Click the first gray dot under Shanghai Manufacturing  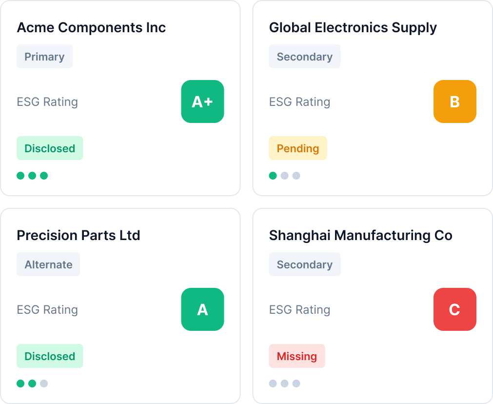point(273,384)
